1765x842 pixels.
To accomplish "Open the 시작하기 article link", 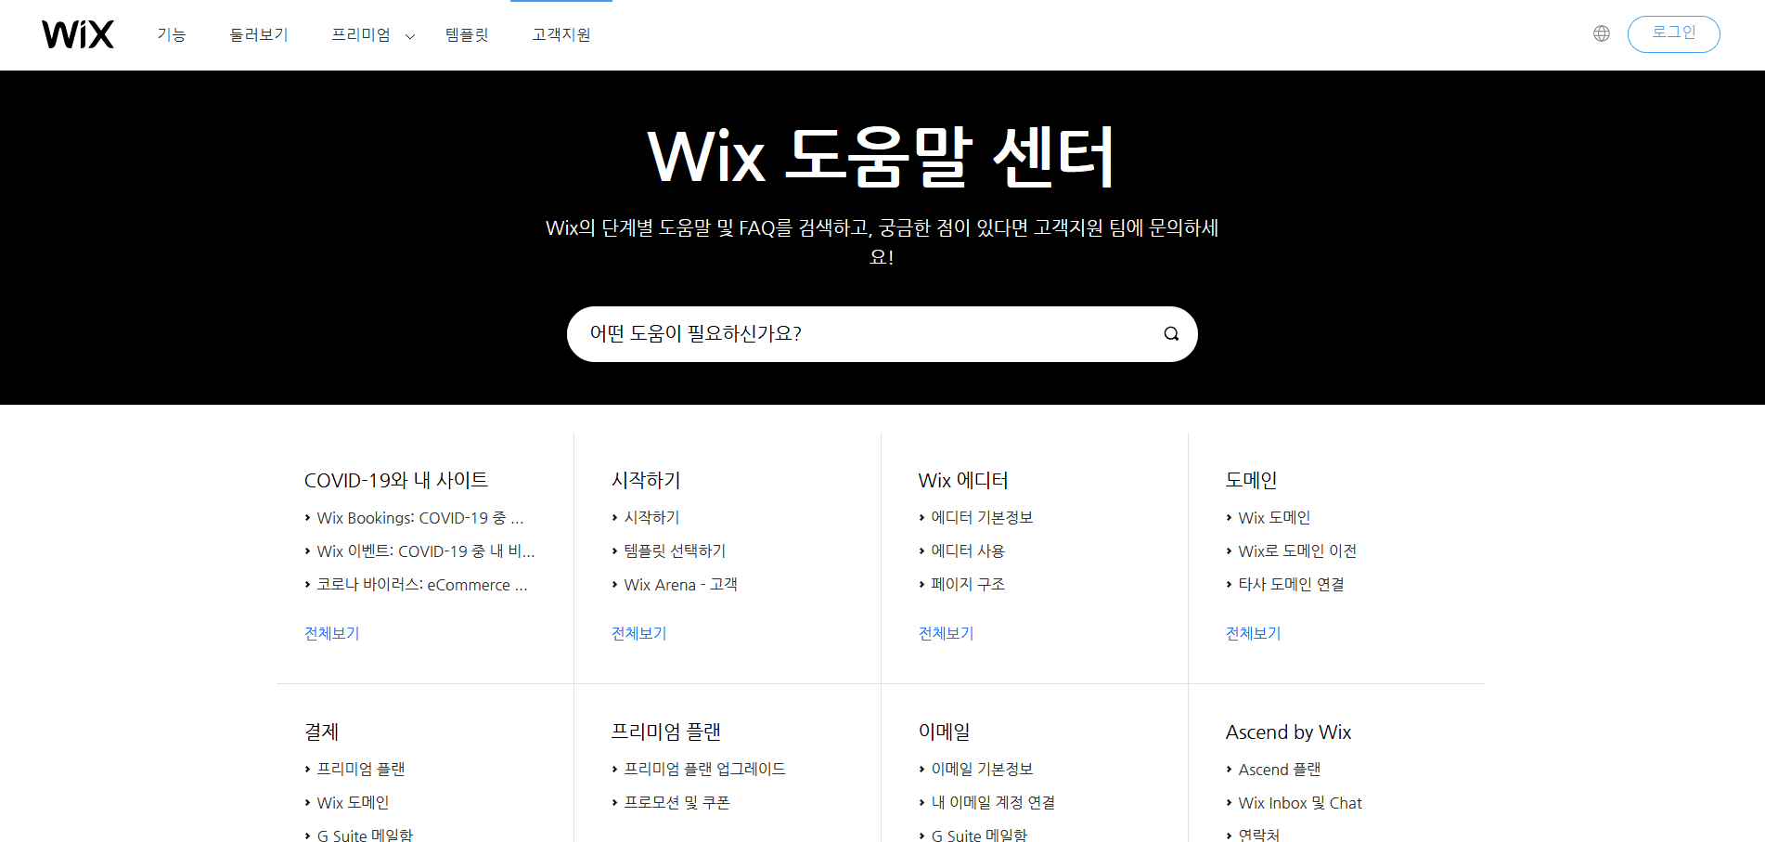I will pyautogui.click(x=651, y=517).
